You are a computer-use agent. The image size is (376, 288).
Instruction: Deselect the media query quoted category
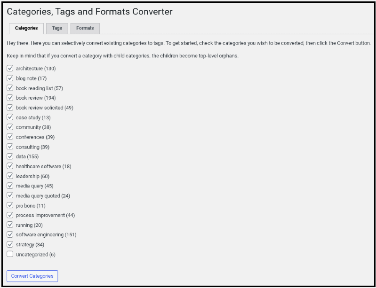10,195
